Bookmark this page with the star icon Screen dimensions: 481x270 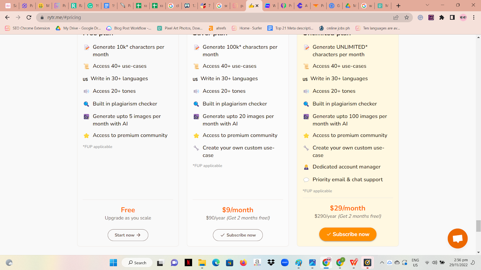407,17
